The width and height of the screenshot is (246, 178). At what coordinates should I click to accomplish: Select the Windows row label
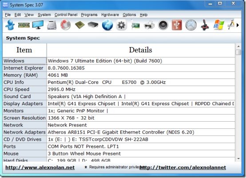point(24,61)
